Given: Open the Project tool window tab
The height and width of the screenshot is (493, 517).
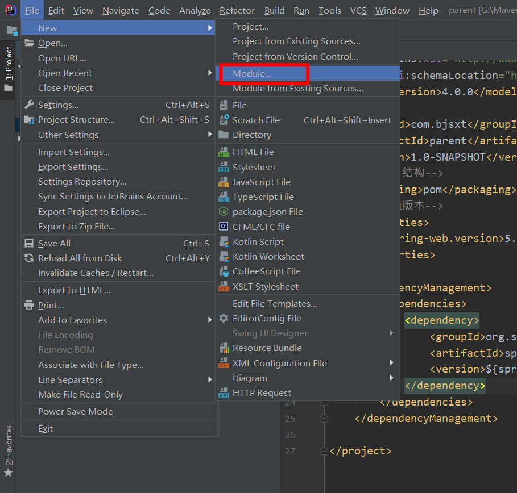Looking at the screenshot, I should point(8,62).
